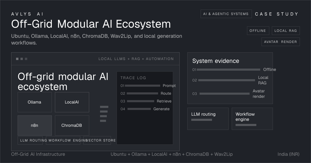Click the VECTOR STORE chip in mockup
This screenshot has width=311, height=163.
click(x=97, y=140)
